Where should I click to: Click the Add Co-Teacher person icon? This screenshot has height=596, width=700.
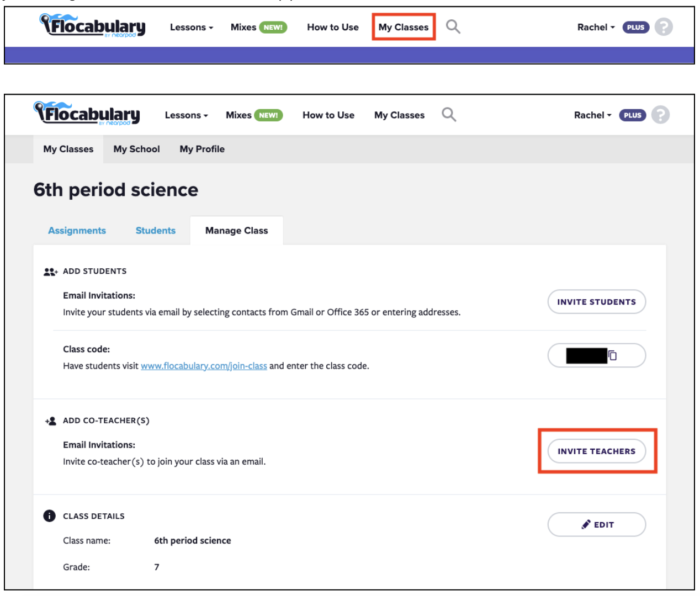pos(50,421)
